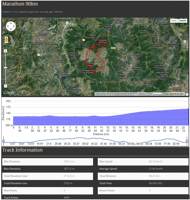Viewport: 190px width, 200px height.
Task: Click the left range handle of the elevation overview
Action: click(x=3, y=141)
